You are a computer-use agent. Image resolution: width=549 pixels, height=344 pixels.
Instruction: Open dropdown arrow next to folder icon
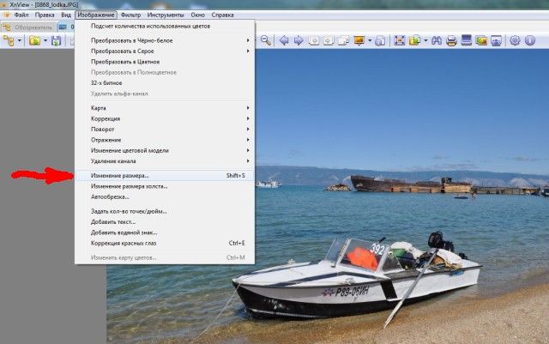coord(45,40)
